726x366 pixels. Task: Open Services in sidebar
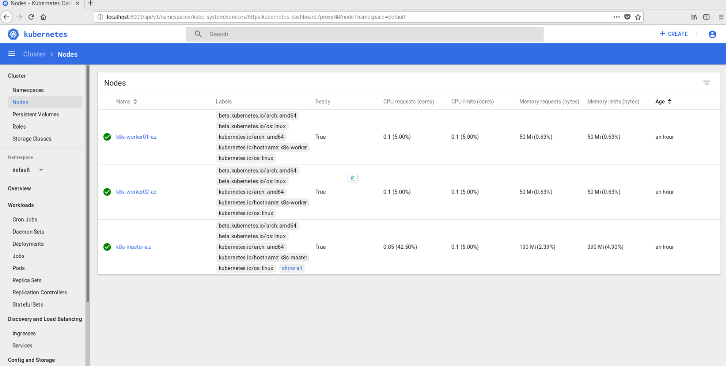click(x=22, y=346)
